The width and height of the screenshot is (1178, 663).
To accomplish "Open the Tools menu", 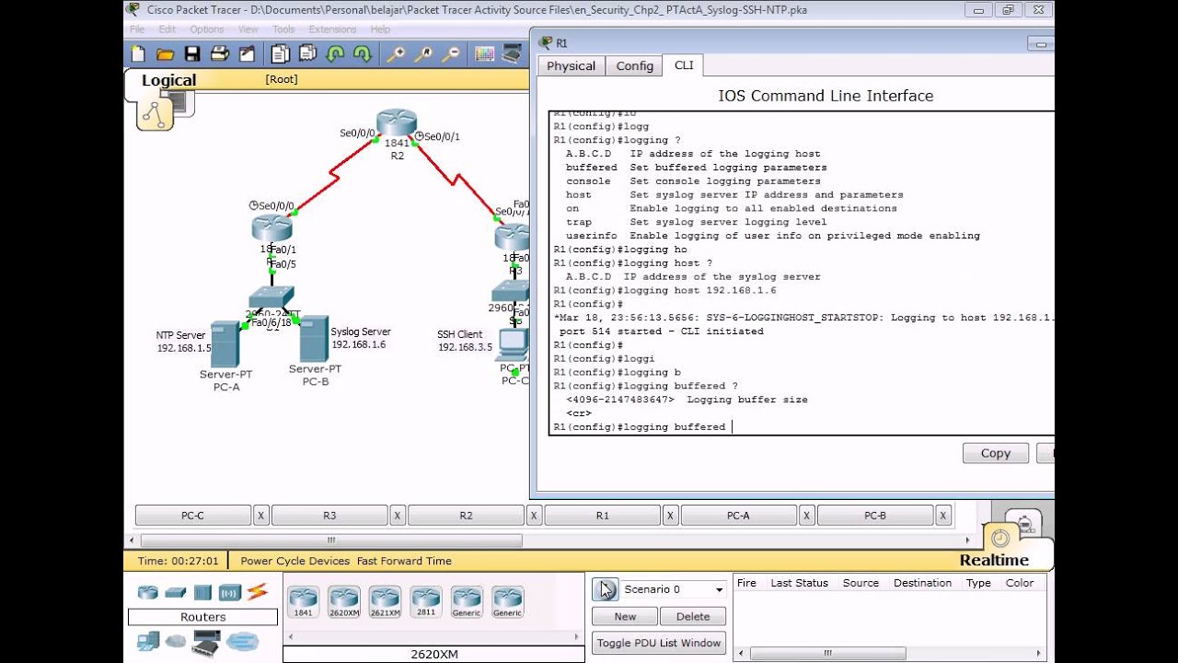I will point(283,29).
